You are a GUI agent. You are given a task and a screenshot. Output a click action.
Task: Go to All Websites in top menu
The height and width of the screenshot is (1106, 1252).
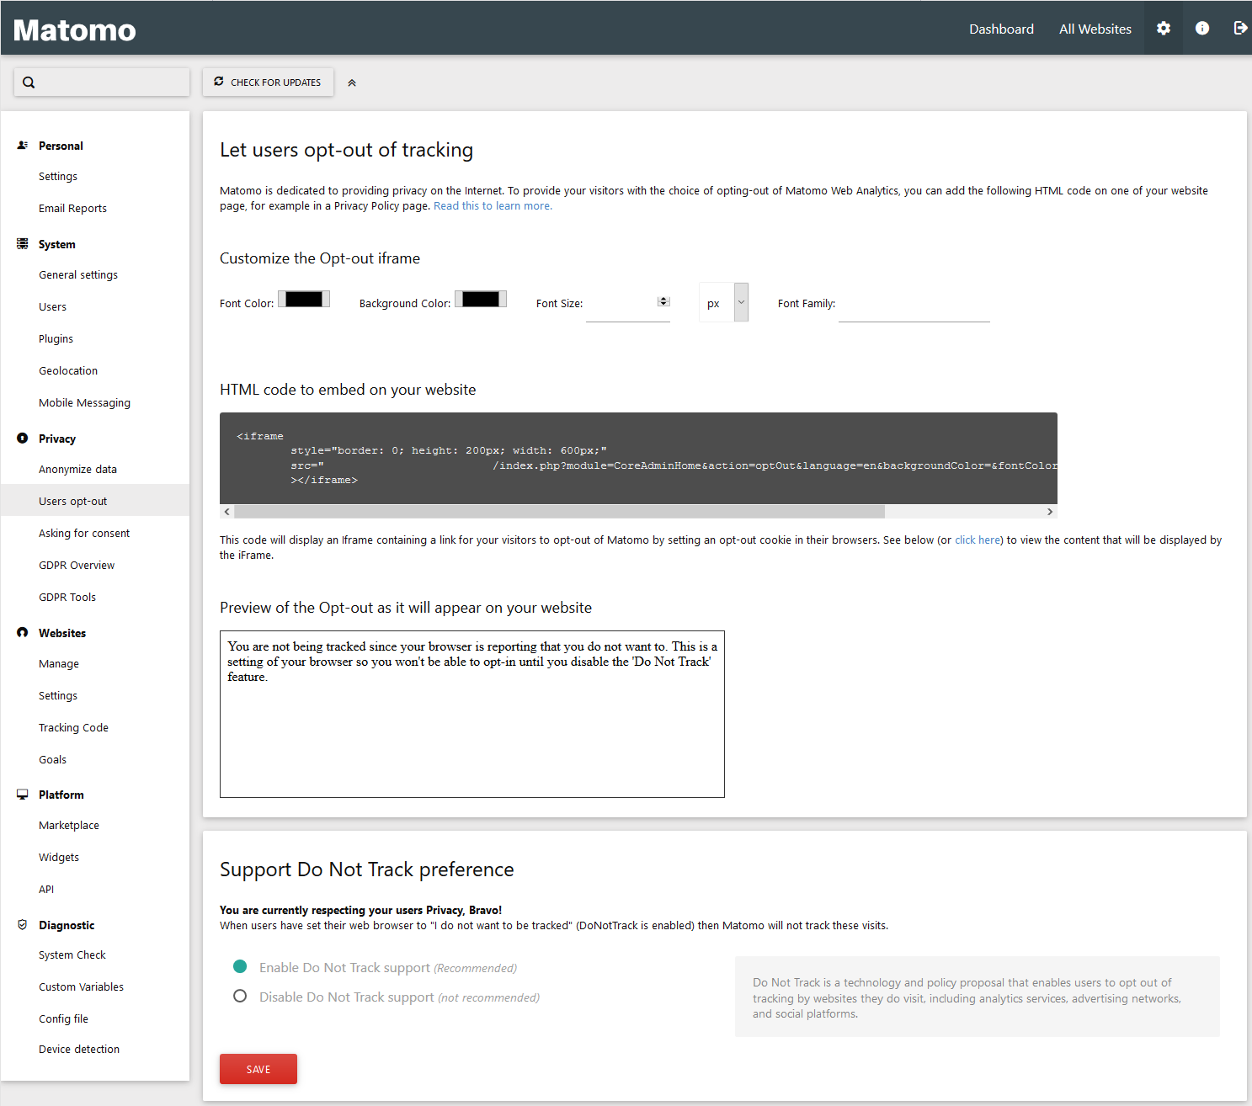click(x=1095, y=29)
